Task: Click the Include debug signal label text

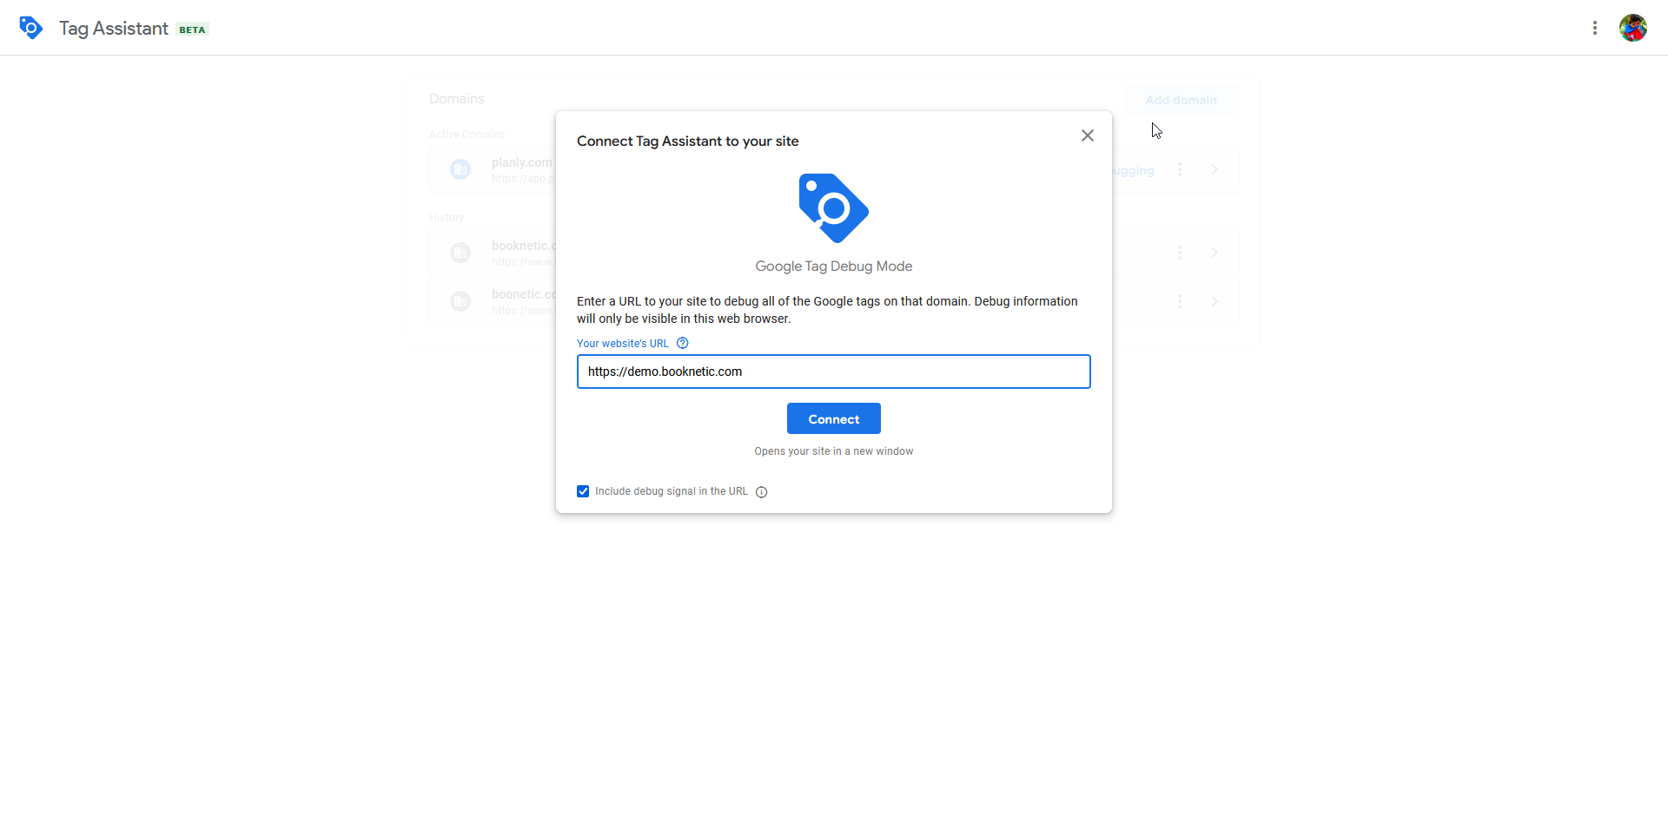Action: tap(672, 491)
